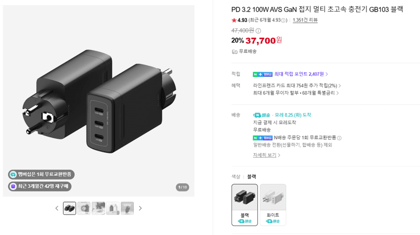Image resolution: width=420 pixels, height=235 pixels.
Task: Select the second product thumbnail image
Action: [84, 208]
